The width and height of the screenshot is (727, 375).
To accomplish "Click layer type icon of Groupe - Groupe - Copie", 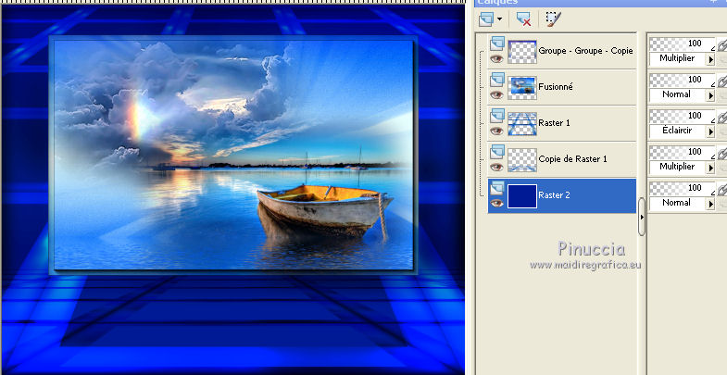I will point(497,44).
